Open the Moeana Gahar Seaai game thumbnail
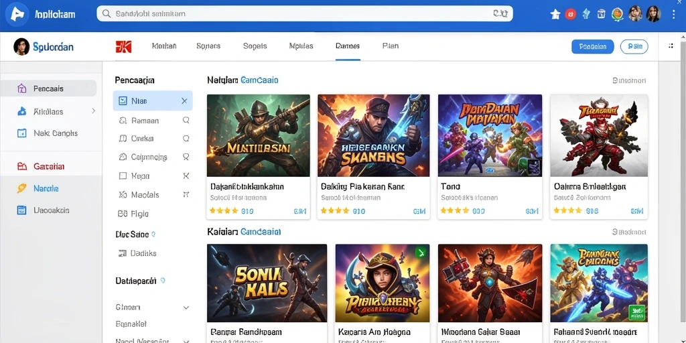This screenshot has height=343, width=686. point(490,283)
